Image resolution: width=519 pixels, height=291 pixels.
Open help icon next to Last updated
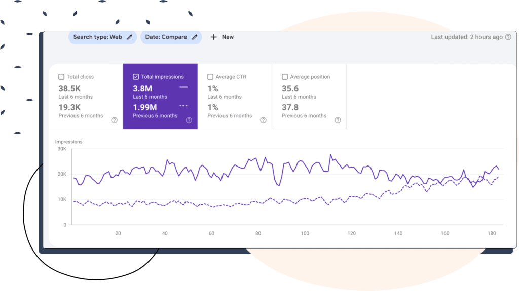pos(508,37)
